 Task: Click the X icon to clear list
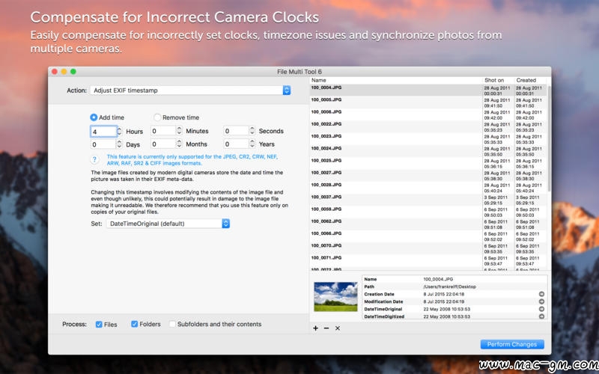tap(338, 328)
